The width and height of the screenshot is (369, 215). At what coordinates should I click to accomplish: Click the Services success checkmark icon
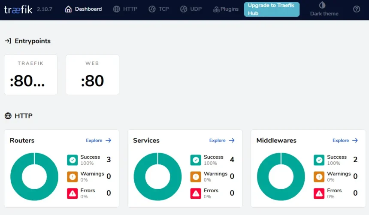(x=196, y=160)
